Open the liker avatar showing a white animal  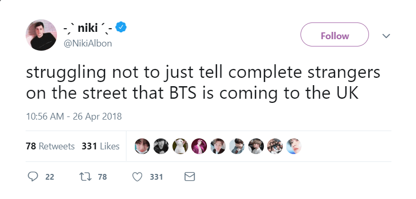click(180, 146)
